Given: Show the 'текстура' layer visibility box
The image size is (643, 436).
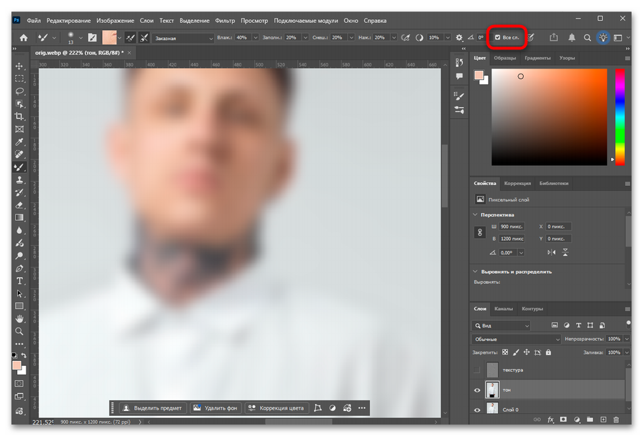Looking at the screenshot, I should [x=477, y=370].
